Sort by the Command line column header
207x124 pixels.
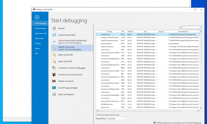click(183, 31)
